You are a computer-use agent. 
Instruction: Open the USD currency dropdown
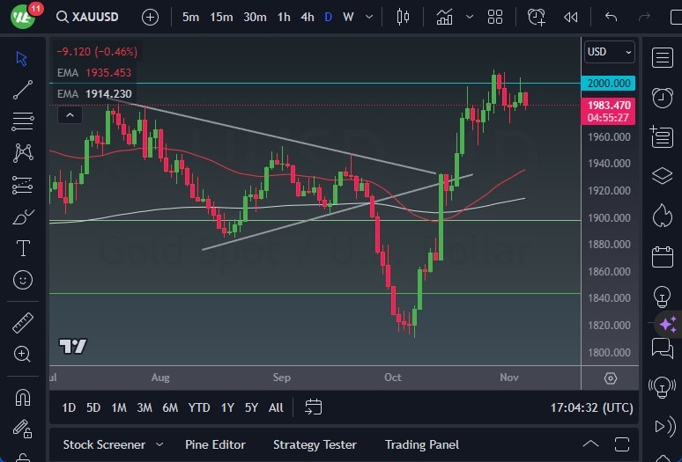point(610,52)
